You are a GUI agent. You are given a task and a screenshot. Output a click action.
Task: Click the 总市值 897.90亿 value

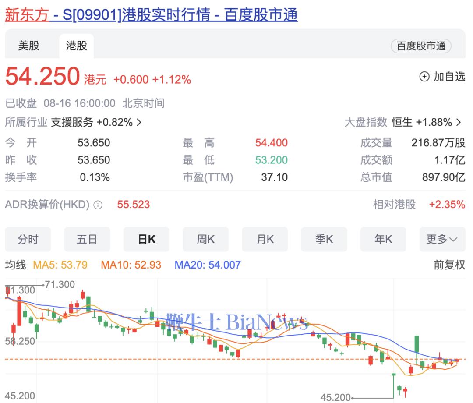(444, 177)
